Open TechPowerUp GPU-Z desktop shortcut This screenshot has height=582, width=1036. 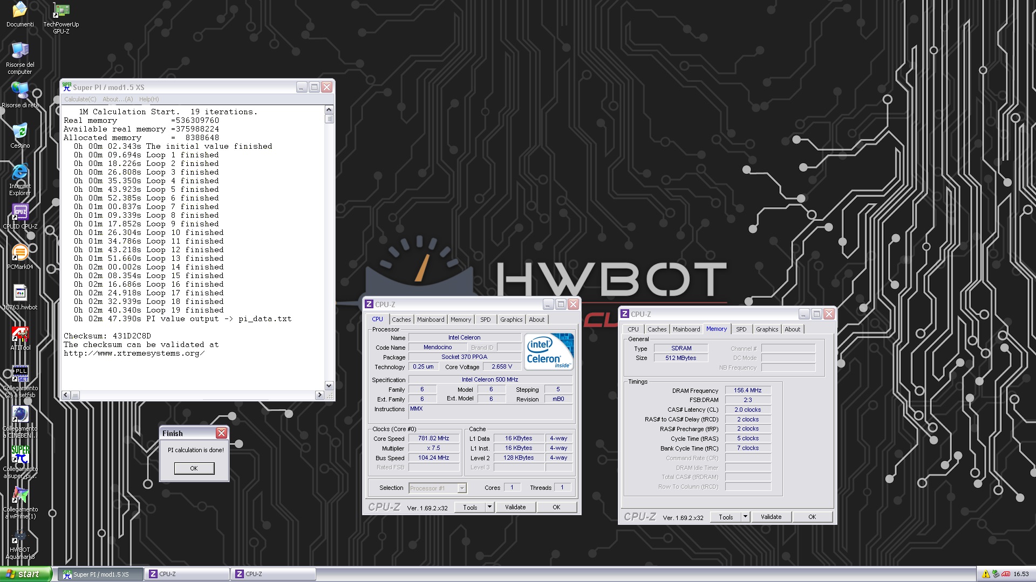coord(61,17)
